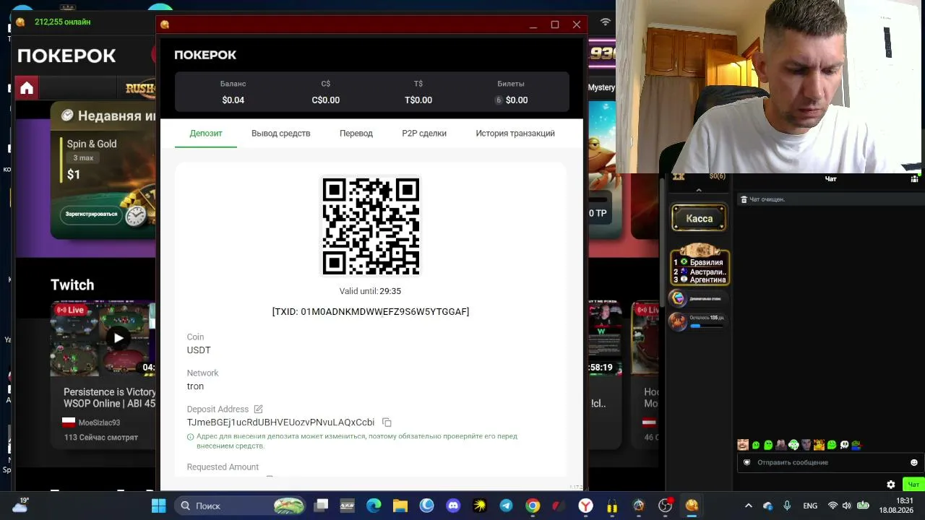
Task: Click the MoeSizlac93 streamer name
Action: 100,423
